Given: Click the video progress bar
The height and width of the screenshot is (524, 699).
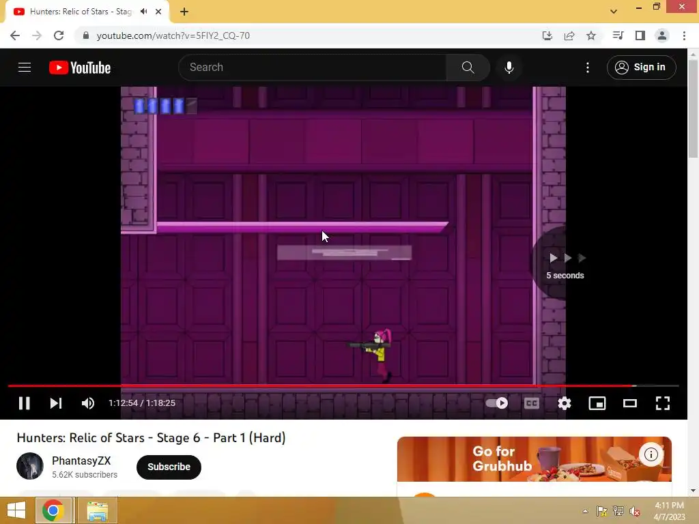Looking at the screenshot, I should [x=343, y=386].
